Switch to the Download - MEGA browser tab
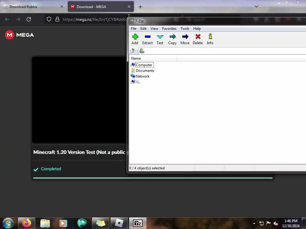The image size is (306, 229). pyautogui.click(x=101, y=7)
